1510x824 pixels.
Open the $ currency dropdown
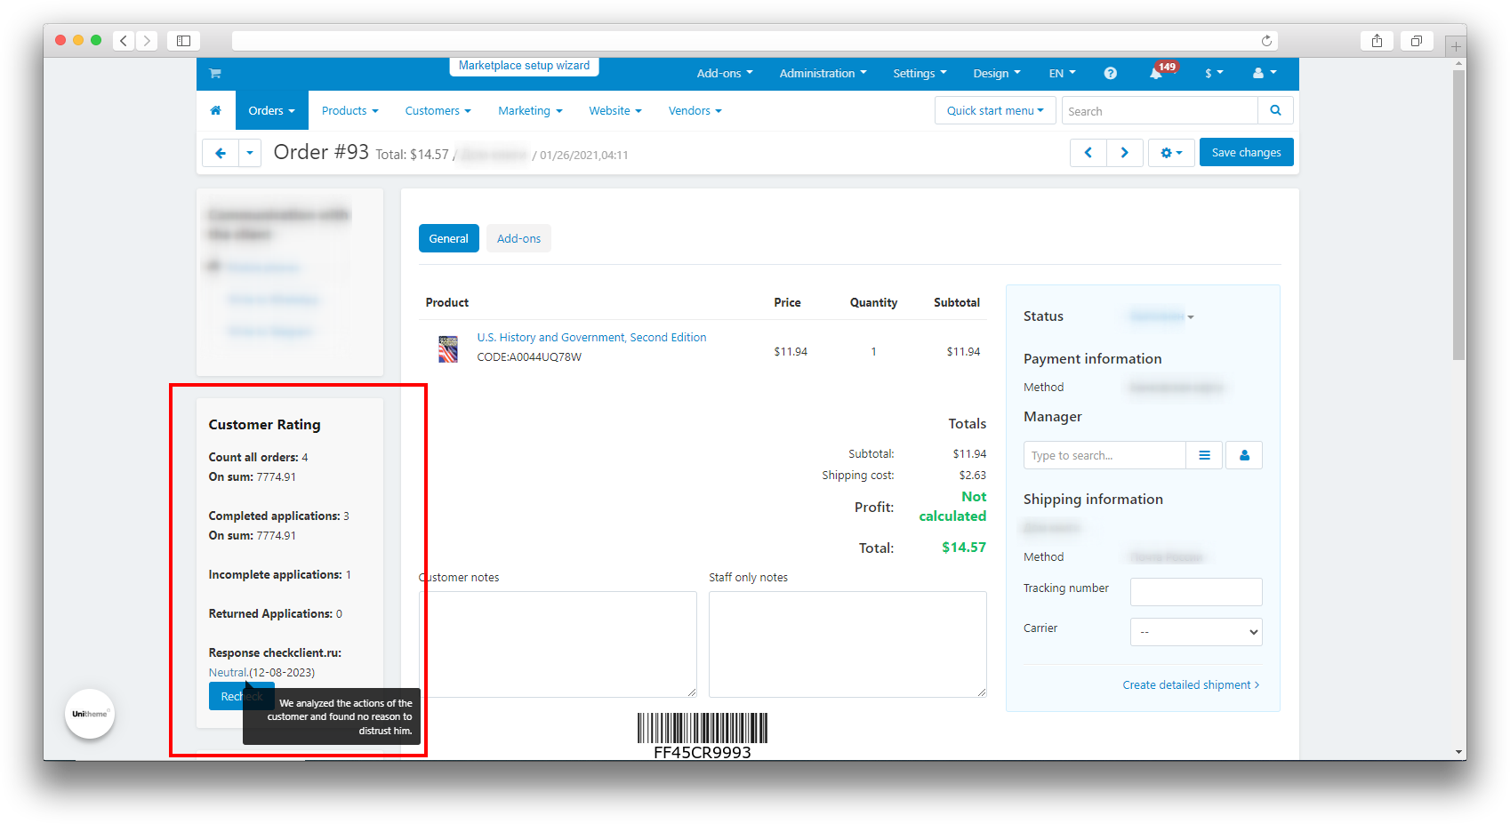coord(1214,74)
